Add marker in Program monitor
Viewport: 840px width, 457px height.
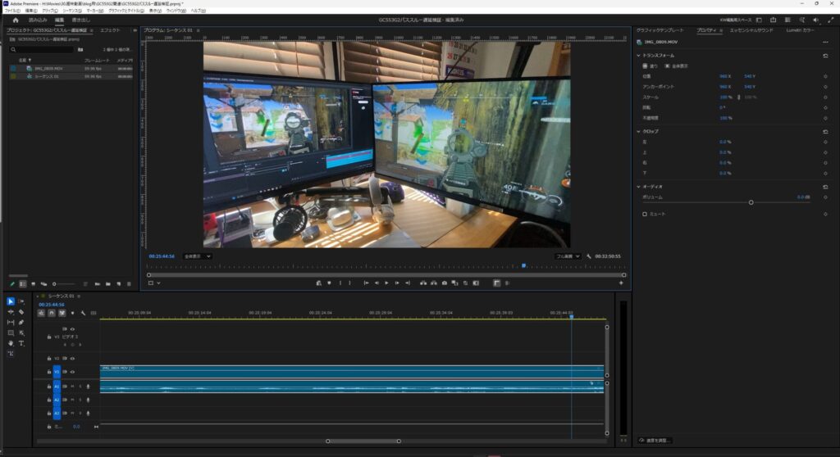point(329,283)
